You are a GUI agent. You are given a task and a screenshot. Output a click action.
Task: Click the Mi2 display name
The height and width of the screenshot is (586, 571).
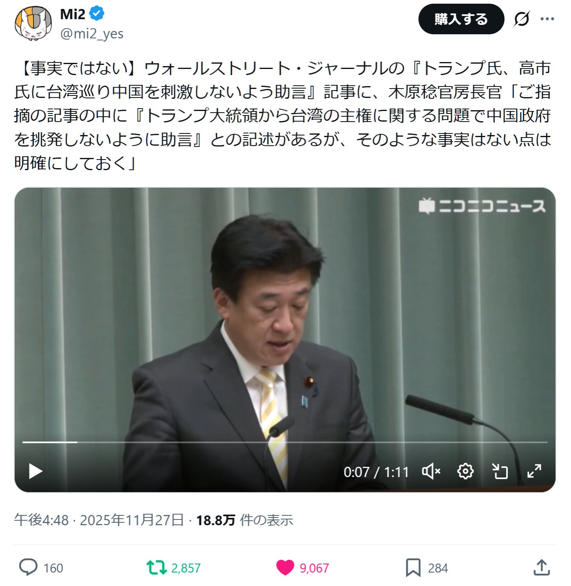click(x=73, y=14)
